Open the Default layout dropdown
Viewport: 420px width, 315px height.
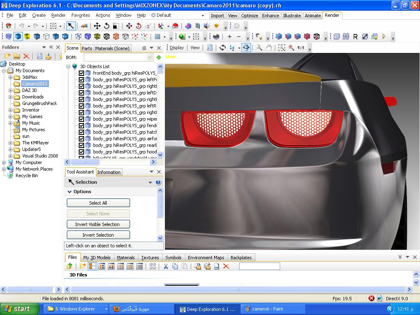pos(203,16)
